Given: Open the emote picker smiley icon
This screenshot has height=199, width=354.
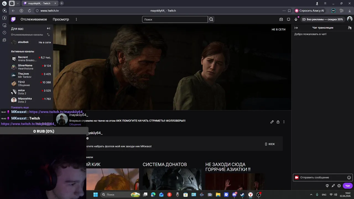Looking at the screenshot, I should [349, 177].
